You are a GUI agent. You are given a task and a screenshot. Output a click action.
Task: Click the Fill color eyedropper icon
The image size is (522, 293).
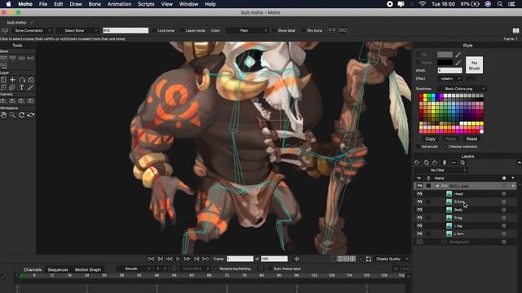coord(458,55)
